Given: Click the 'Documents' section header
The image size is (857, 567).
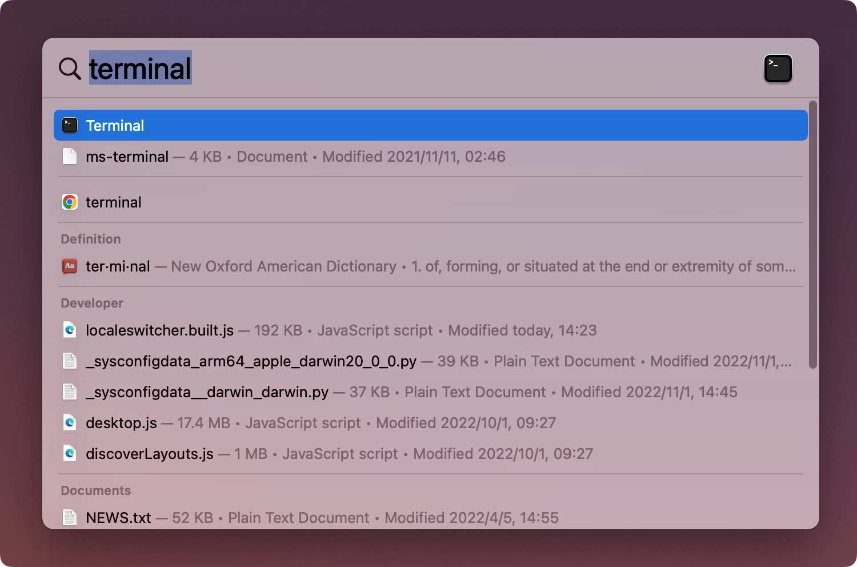Looking at the screenshot, I should (96, 490).
